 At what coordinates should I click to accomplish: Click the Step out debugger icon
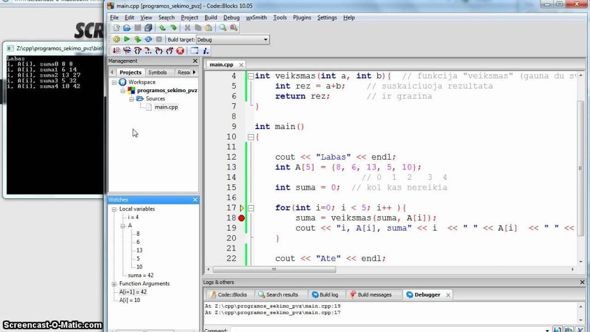point(170,51)
